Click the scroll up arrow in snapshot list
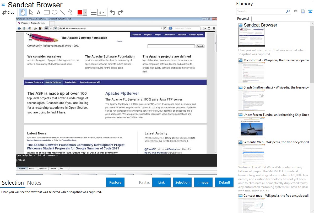314x213 pixels. click(x=312, y=24)
